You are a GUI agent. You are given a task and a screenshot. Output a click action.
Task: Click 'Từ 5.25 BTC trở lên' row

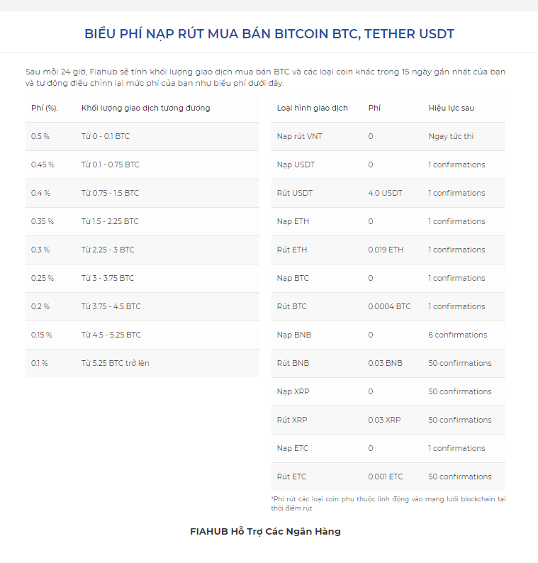142,363
